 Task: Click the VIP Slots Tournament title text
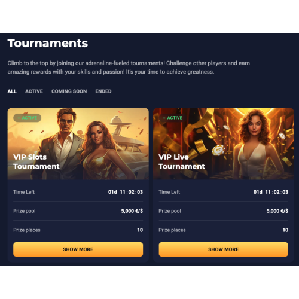click(36, 161)
